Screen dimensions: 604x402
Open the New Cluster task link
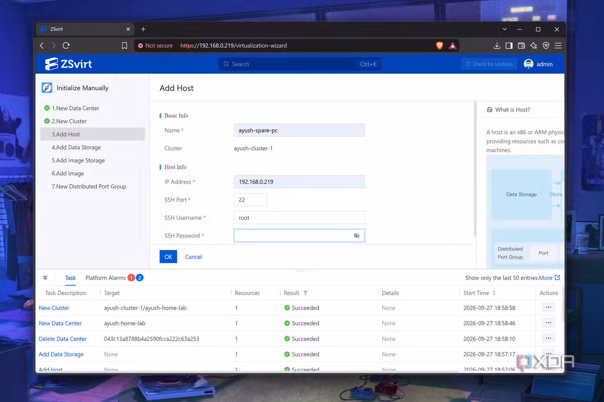click(x=54, y=308)
